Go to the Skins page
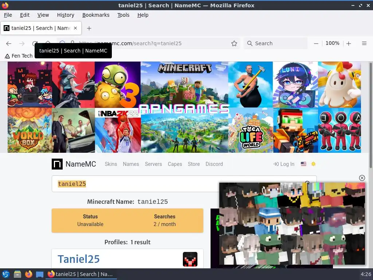This screenshot has width=373, height=280. click(x=111, y=164)
